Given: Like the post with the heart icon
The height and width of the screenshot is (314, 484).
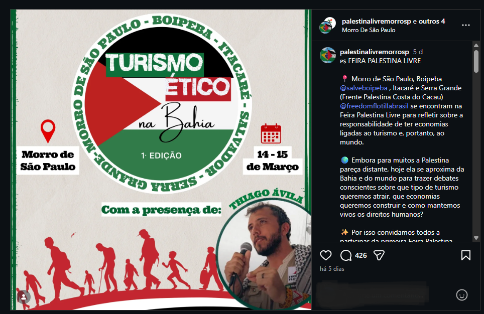Looking at the screenshot, I should pyautogui.click(x=326, y=255).
